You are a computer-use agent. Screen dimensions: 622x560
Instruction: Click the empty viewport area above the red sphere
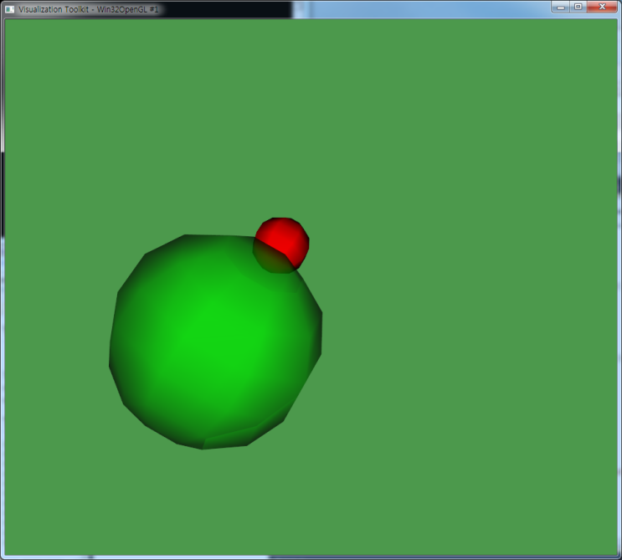tap(285, 126)
